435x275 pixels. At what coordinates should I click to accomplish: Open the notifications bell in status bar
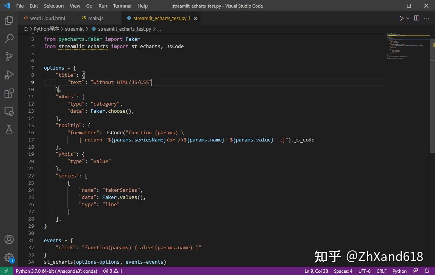coord(426,271)
